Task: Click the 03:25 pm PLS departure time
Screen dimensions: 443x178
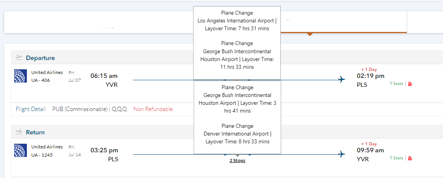Action: [104, 150]
